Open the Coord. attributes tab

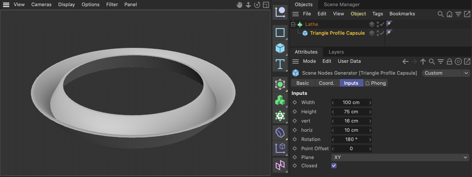point(327,83)
